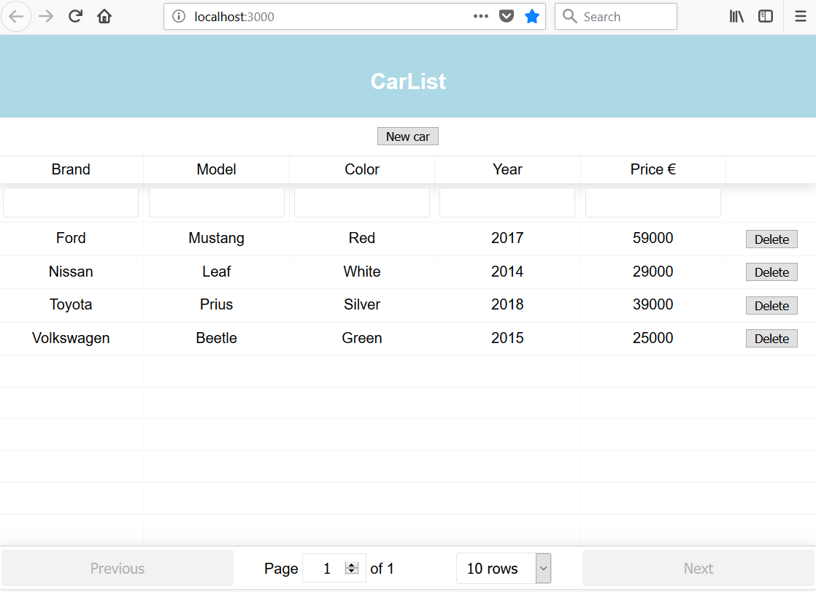The image size is (816, 592).
Task: Click into the browser Search field
Action: (x=616, y=17)
